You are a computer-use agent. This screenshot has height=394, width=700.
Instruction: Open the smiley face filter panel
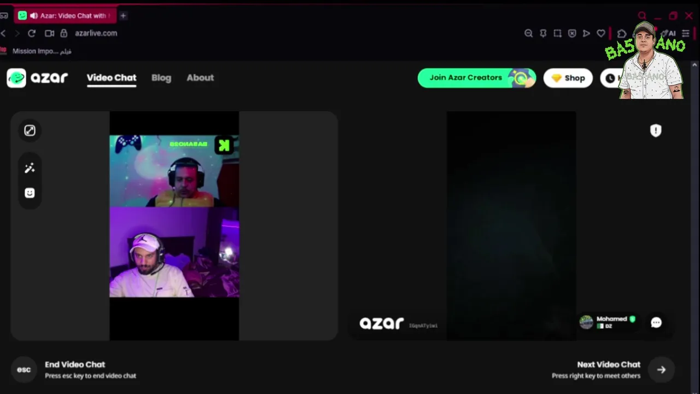pyautogui.click(x=30, y=193)
